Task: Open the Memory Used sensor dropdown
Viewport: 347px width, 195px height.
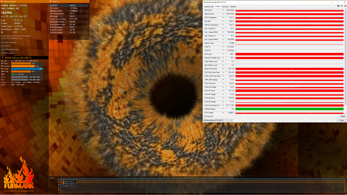Action: (223, 43)
